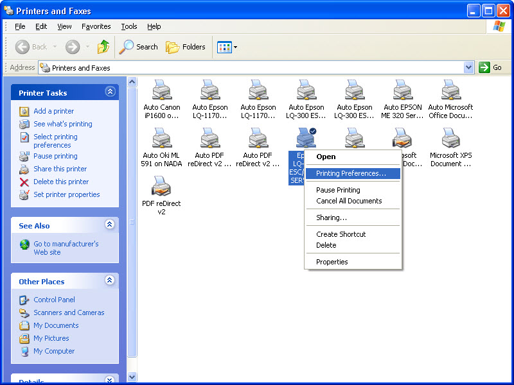Open the Control Panel link
This screenshot has width=514, height=385.
[x=54, y=300]
